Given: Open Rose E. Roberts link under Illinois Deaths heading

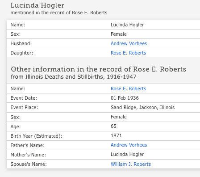Looking at the screenshot, I should coord(128,88).
